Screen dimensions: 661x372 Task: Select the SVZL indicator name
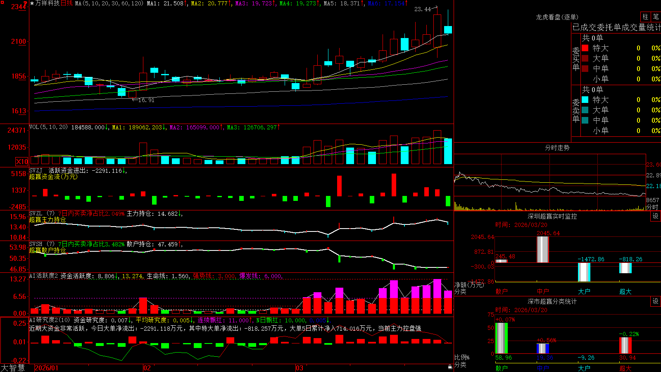tap(36, 213)
